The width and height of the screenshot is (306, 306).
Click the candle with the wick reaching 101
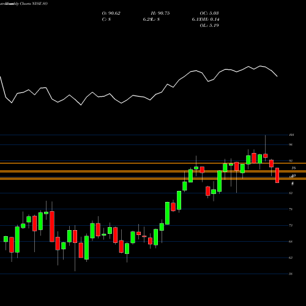(266, 156)
